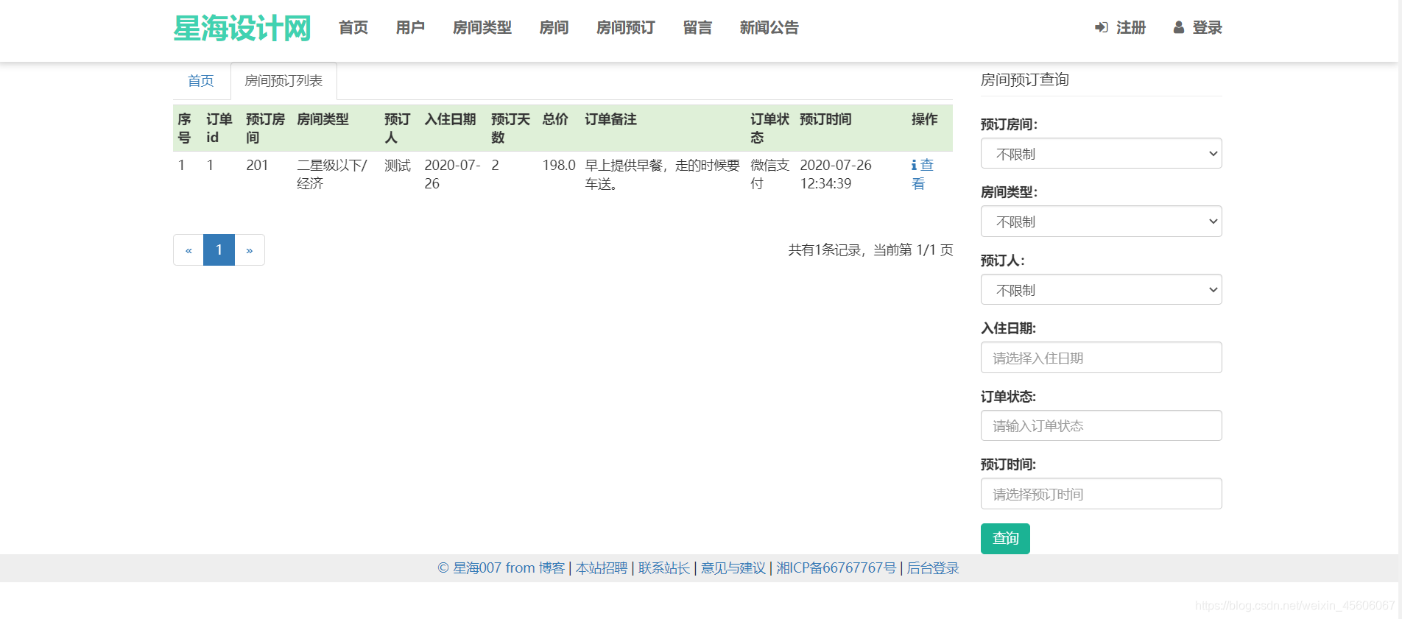Switch to the 首页 breadcrumb tab
Image resolution: width=1402 pixels, height=619 pixels.
click(x=201, y=81)
